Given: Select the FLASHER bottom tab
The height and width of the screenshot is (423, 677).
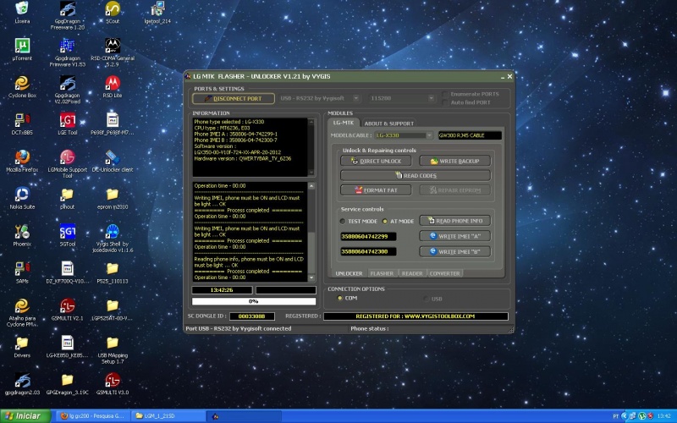Looking at the screenshot, I should [383, 273].
